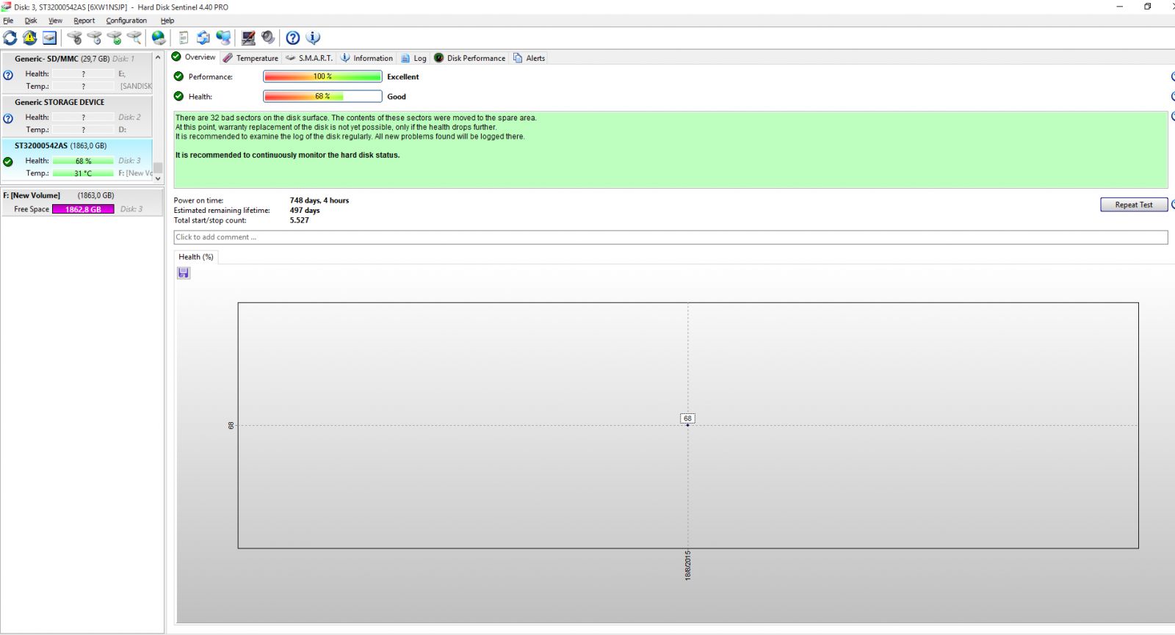Click the globe and monitor network icon
Viewport: 1175px width, 635px height.
[223, 37]
